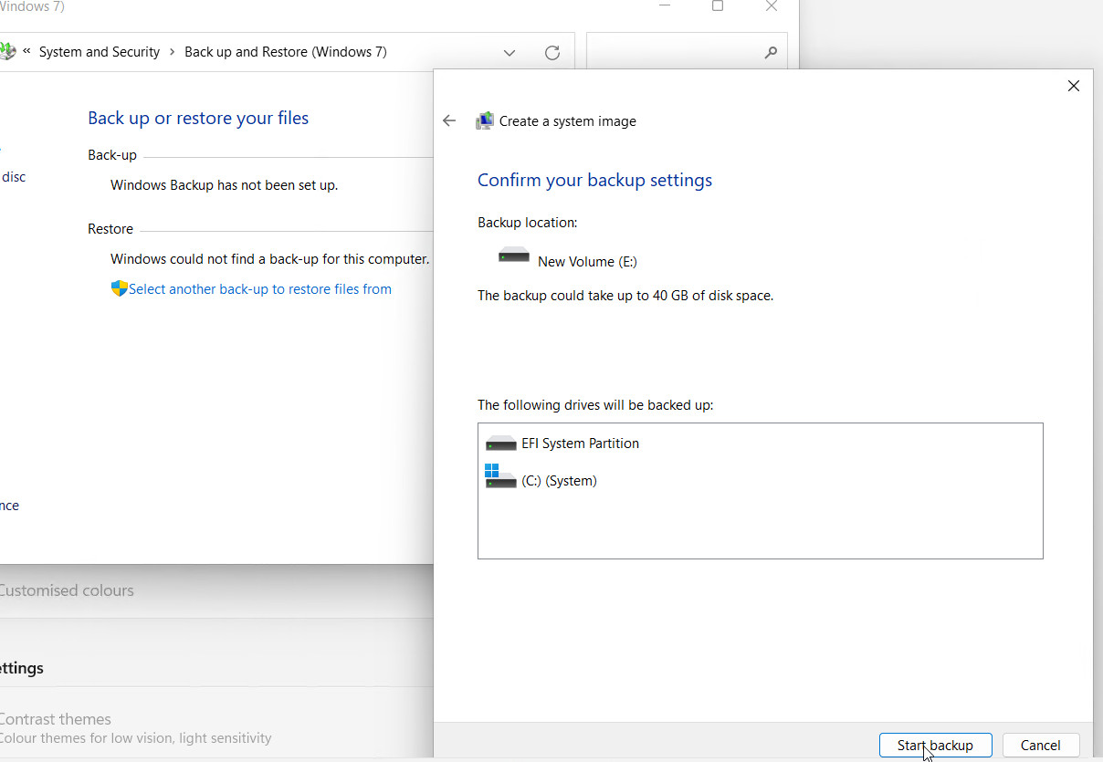
Task: Cancel the system image creation
Action: tap(1040, 746)
